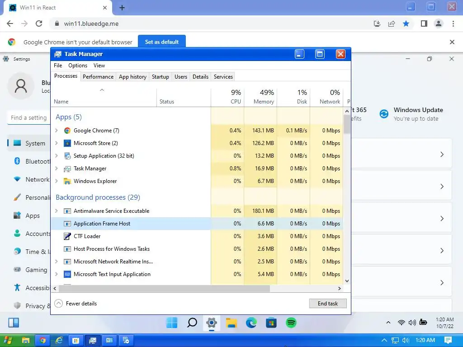463x347 pixels.
Task: Bookmark this page with the star icon
Action: point(406,23)
